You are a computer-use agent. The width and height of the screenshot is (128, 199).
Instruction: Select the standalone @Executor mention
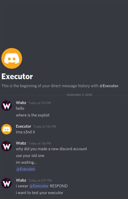[x=26, y=169]
